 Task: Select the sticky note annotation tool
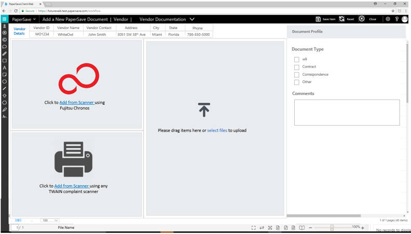[5, 75]
